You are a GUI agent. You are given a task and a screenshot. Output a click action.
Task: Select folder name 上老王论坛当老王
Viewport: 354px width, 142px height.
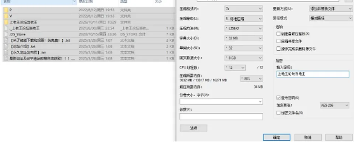[23, 22]
